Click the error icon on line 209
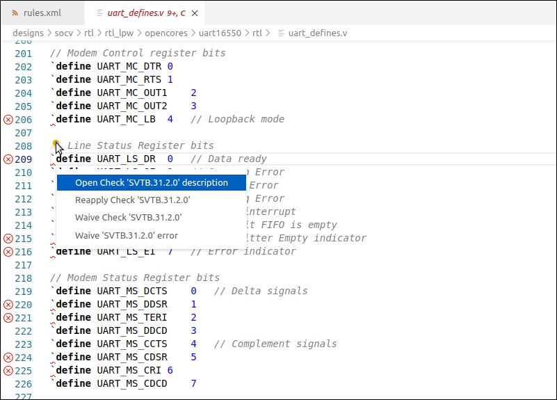 [8, 159]
